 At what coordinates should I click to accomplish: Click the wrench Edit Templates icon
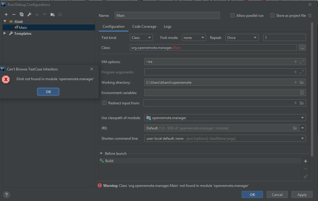click(x=29, y=14)
